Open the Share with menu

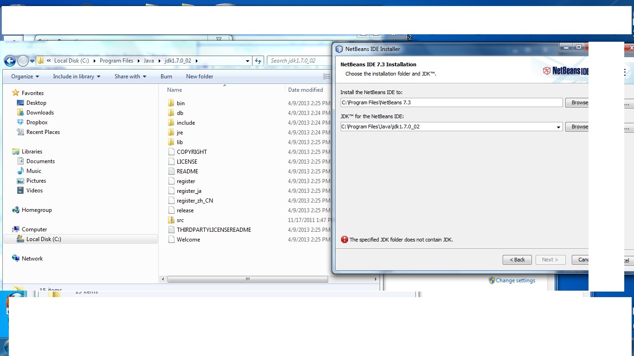tap(129, 76)
